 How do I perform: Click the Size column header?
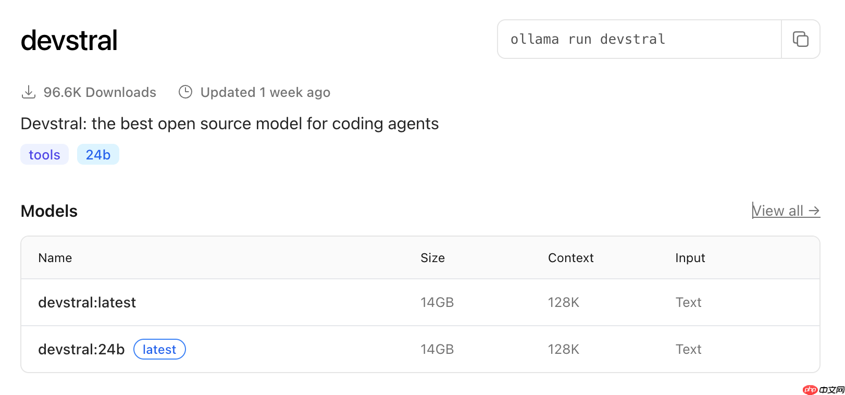click(x=432, y=258)
